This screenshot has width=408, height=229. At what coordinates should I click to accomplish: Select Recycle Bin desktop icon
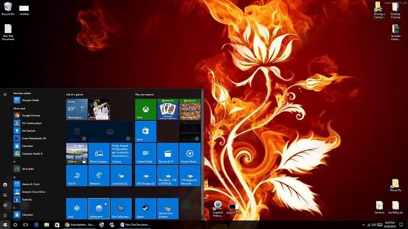(x=8, y=8)
